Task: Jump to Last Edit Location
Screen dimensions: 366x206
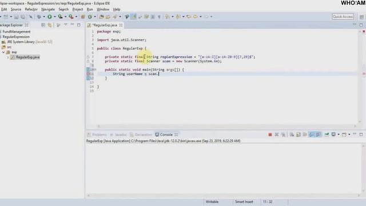Action: pyautogui.click(x=189, y=17)
